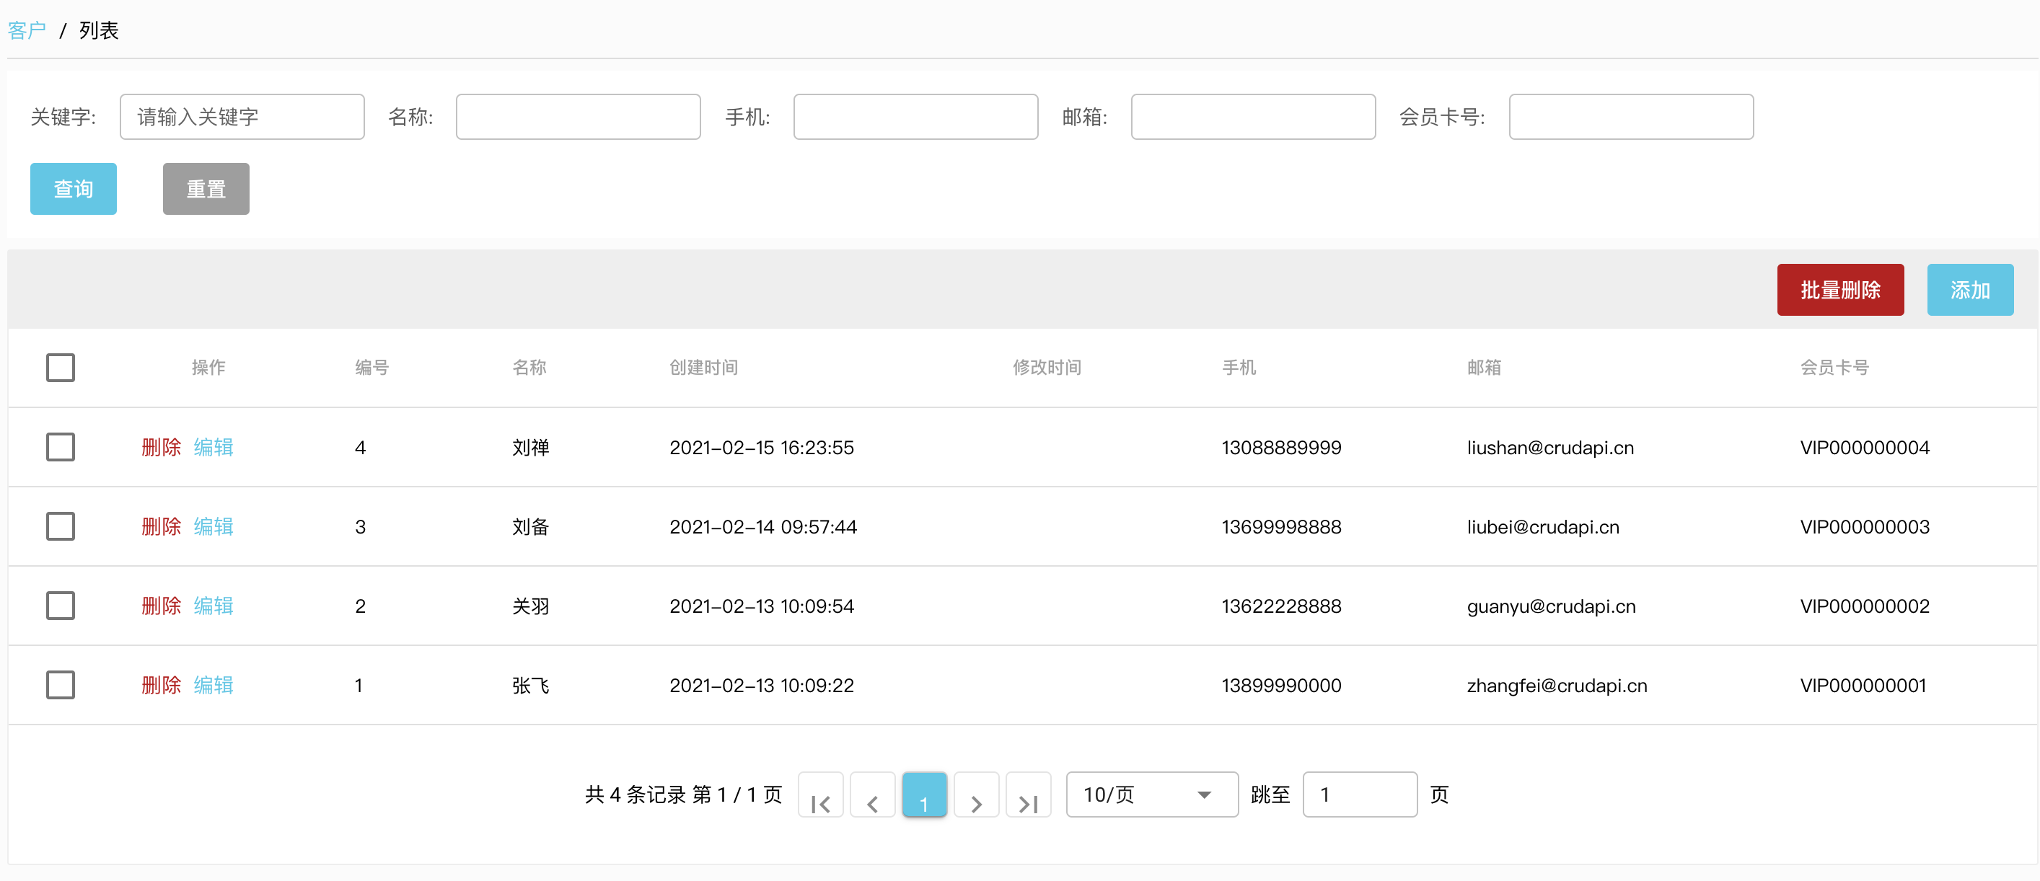
Task: Toggle the select-all checkbox in table header
Action: (61, 367)
